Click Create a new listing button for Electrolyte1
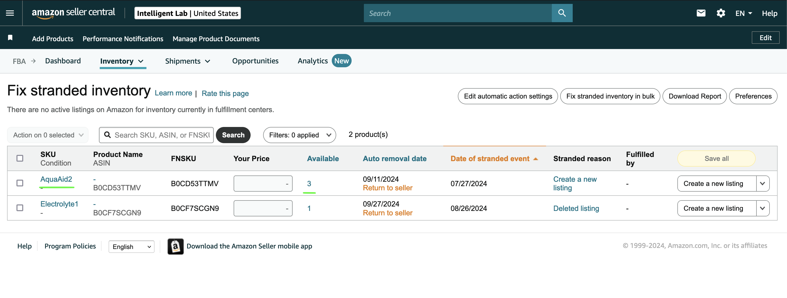The width and height of the screenshot is (787, 298). click(717, 208)
